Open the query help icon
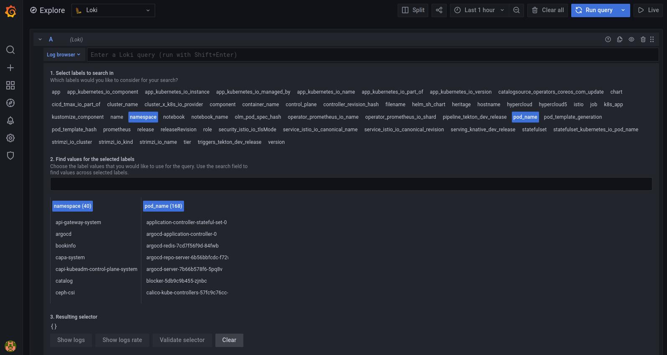Screen dimensions: 667x355 (608, 39)
